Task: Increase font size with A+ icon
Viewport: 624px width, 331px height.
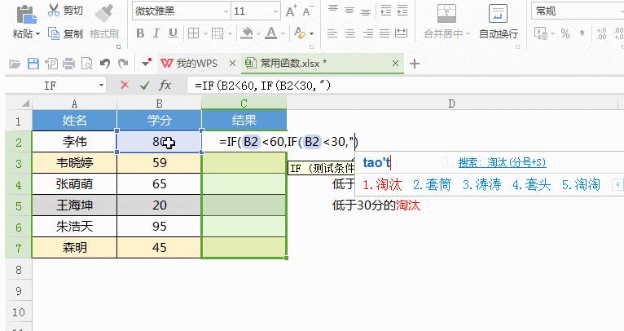Action: [291, 11]
